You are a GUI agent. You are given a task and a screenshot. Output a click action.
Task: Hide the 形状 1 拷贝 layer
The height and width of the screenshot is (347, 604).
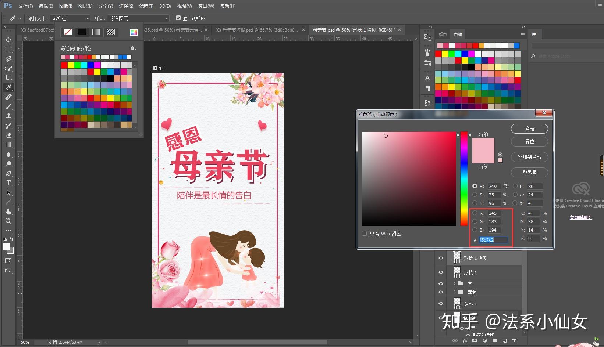(441, 258)
